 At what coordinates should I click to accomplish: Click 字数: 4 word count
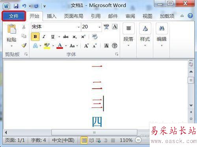click(x=38, y=140)
